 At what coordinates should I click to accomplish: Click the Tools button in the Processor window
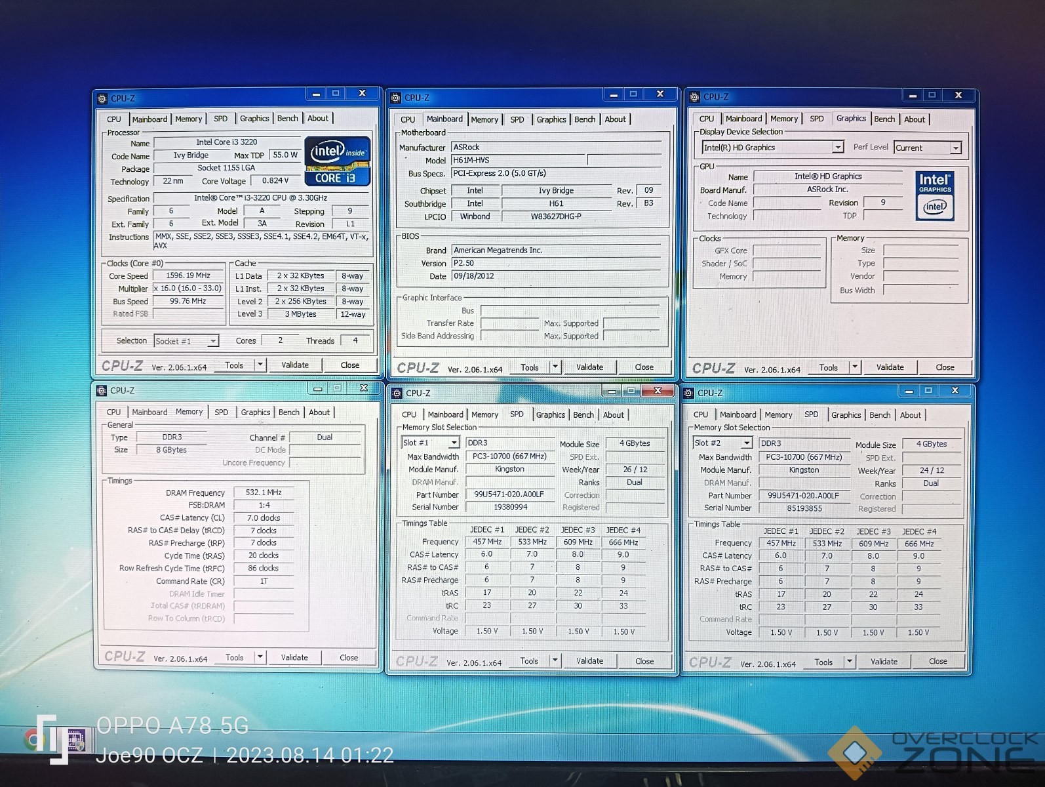tap(234, 365)
